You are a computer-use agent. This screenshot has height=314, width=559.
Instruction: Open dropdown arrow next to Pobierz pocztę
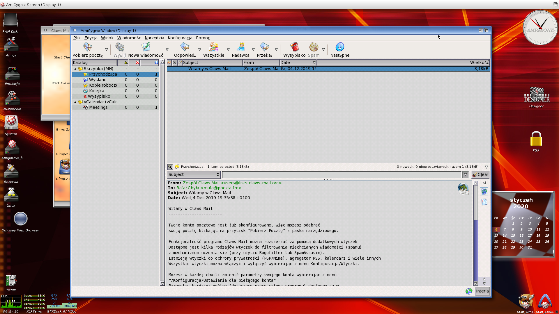[x=107, y=50]
